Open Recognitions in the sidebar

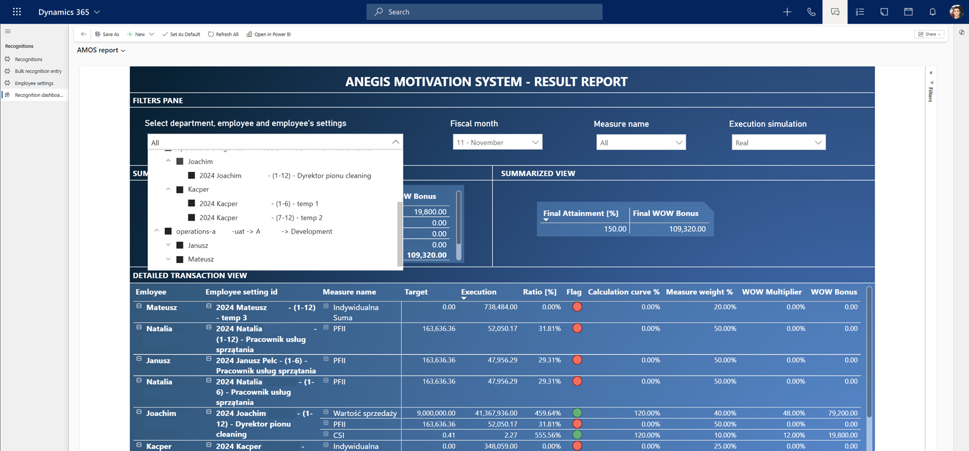point(28,59)
